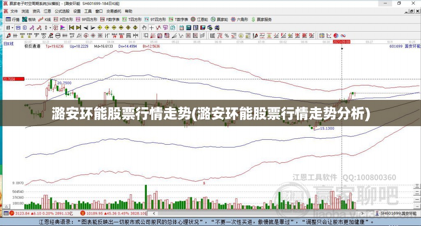Screen dimensions: 421x226
Task: Click the 板块 toolbar button
Action: point(29,19)
